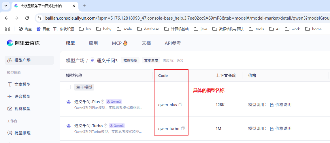Click the qwen-turbo code text
330x143 pixels.
(169, 129)
